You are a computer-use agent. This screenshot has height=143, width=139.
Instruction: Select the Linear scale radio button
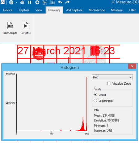pyautogui.click(x=95, y=95)
